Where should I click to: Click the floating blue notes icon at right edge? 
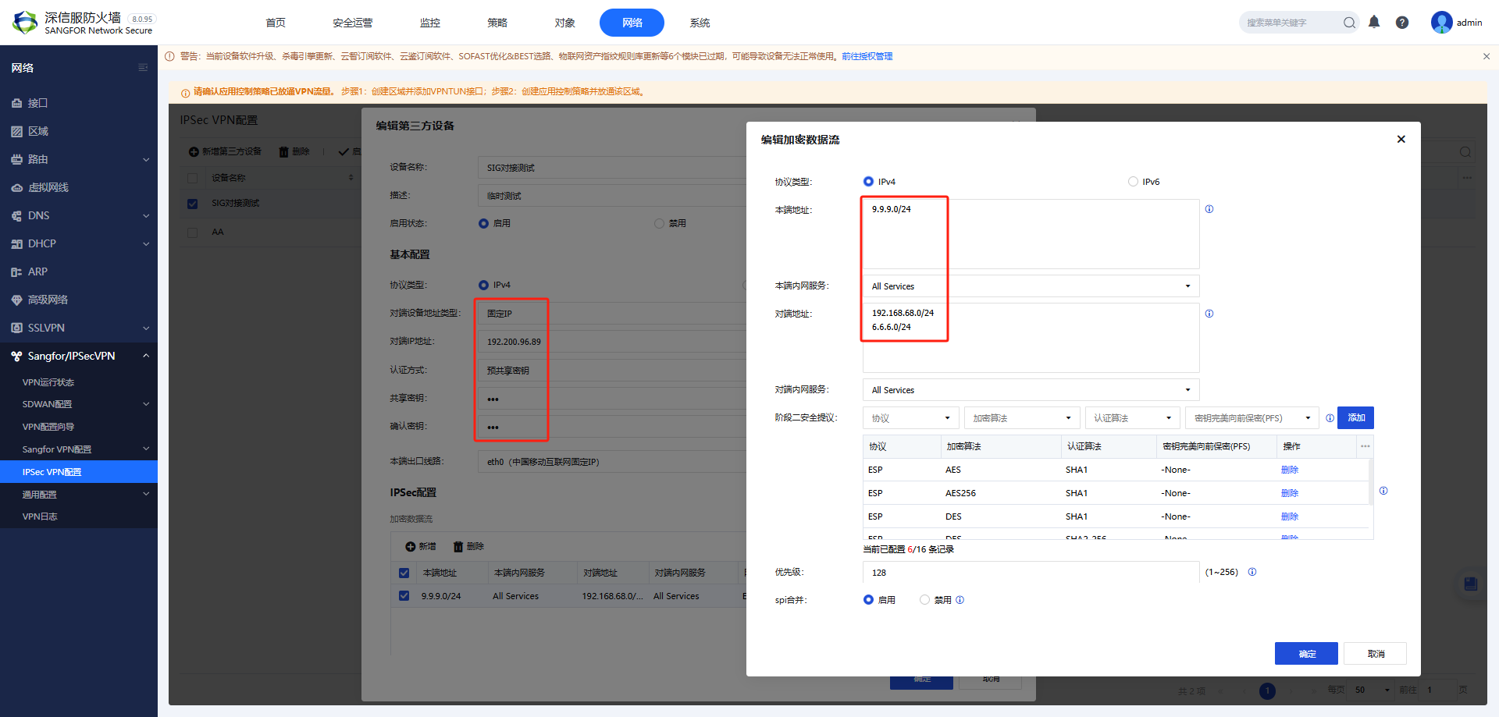pyautogui.click(x=1471, y=584)
